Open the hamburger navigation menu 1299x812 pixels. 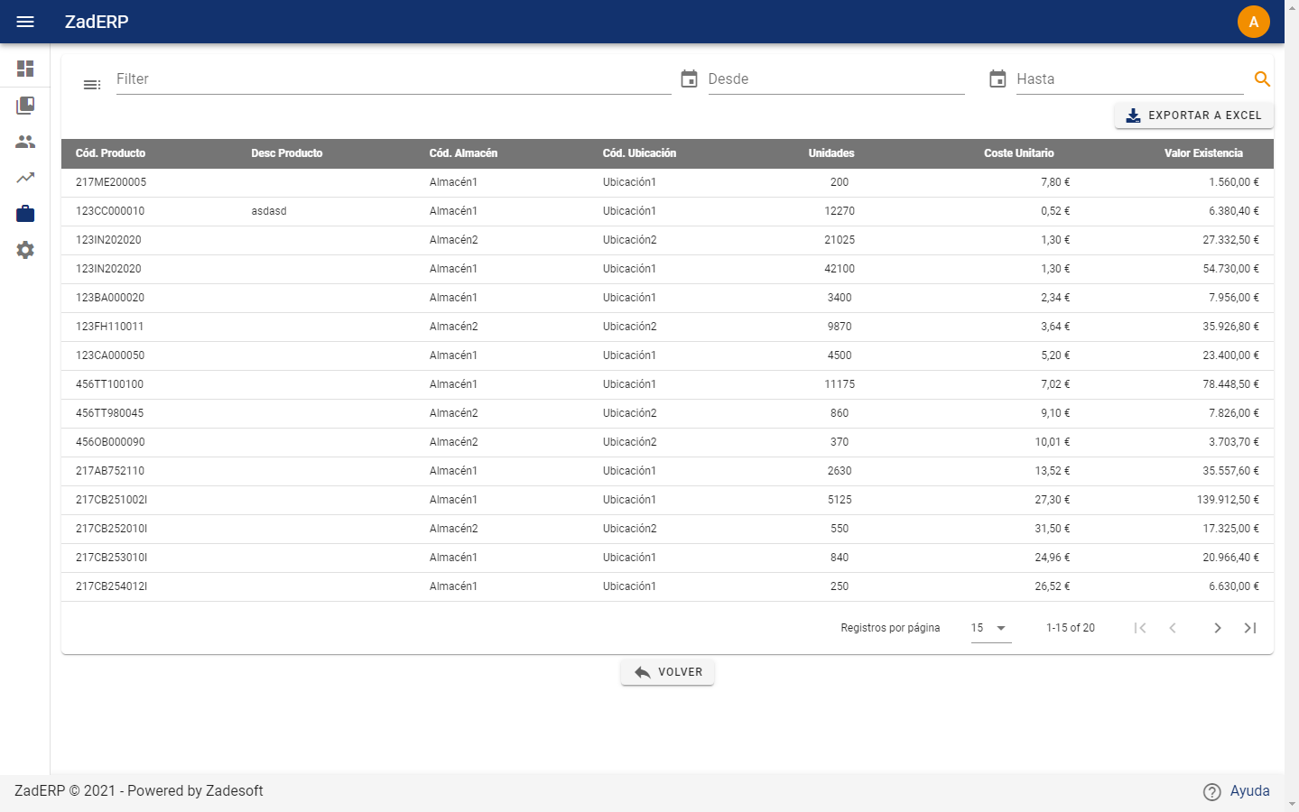[25, 22]
